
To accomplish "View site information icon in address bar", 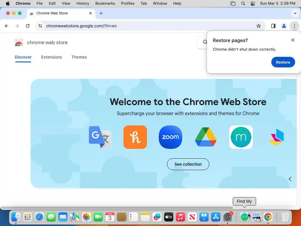I will (x=40, y=26).
